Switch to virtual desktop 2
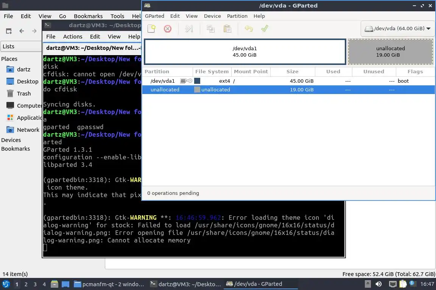 coord(26,284)
